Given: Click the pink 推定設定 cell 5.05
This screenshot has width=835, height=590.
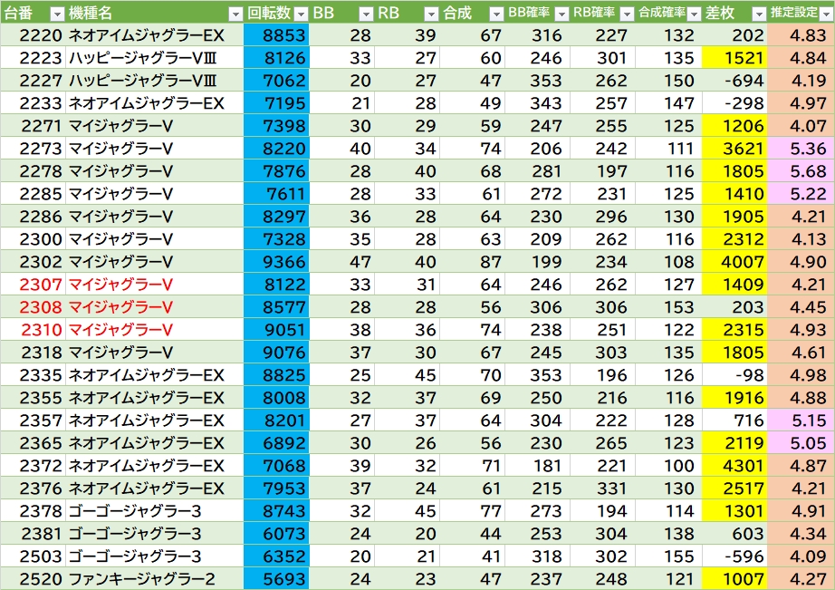Looking at the screenshot, I should click(x=801, y=443).
